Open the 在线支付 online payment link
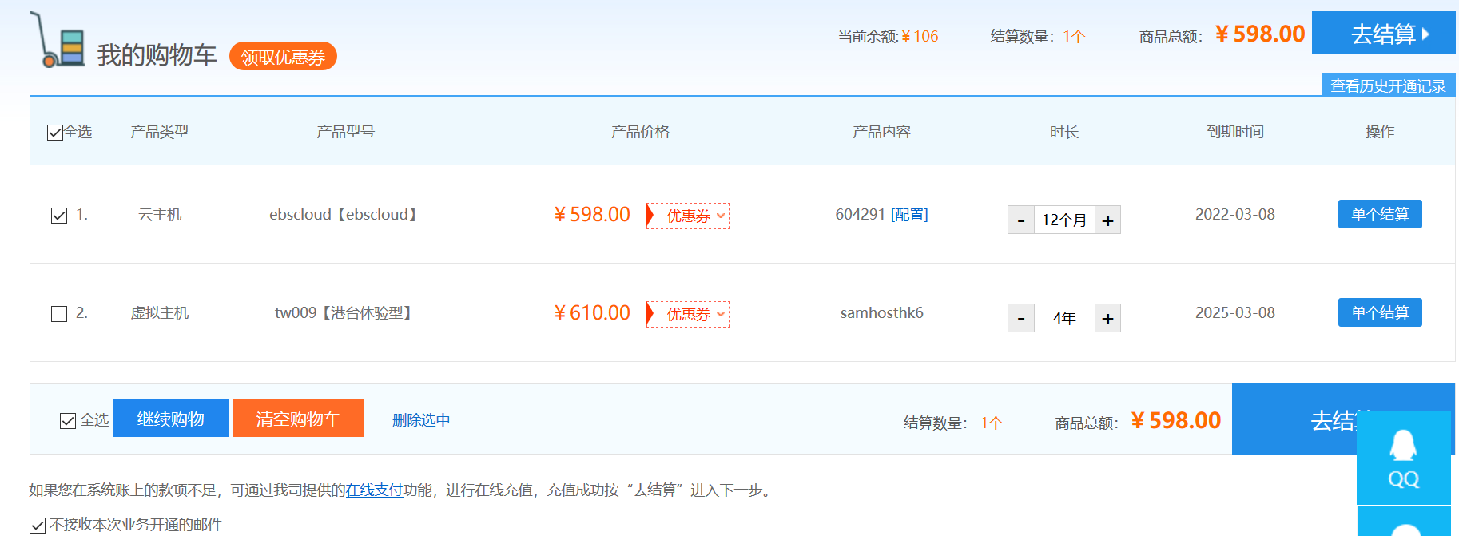The image size is (1459, 536). 374,490
